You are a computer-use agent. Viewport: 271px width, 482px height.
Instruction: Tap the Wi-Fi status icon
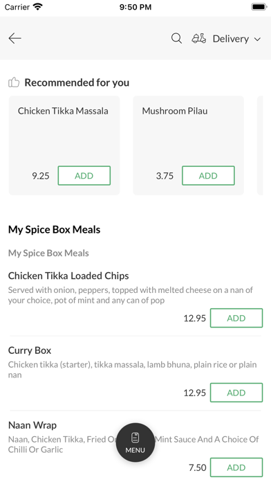[x=38, y=7]
